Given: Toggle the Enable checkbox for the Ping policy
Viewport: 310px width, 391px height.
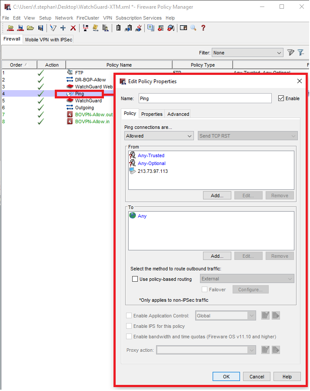Looking at the screenshot, I should [x=281, y=98].
